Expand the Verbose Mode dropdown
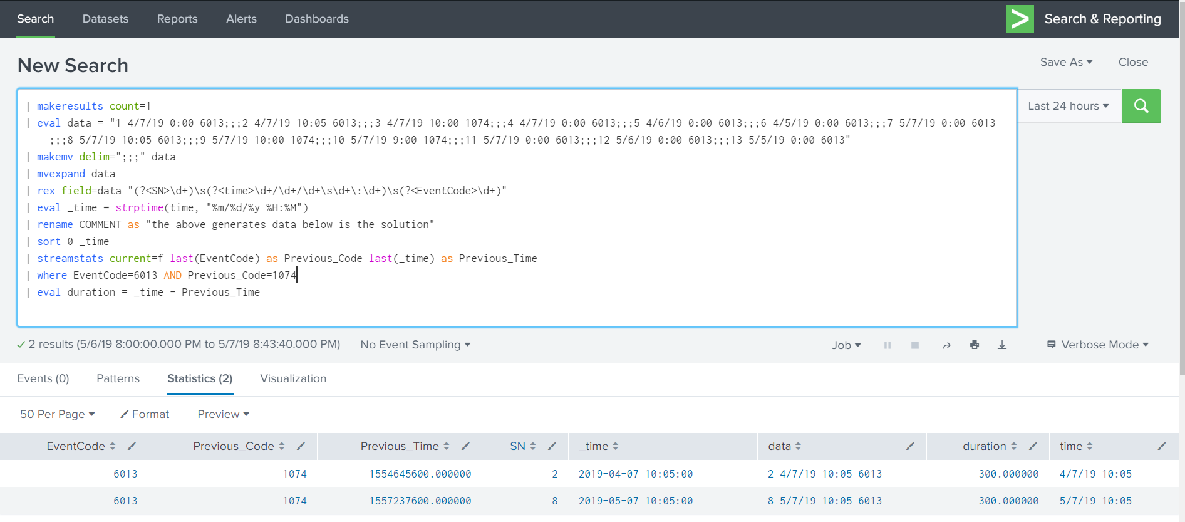The width and height of the screenshot is (1185, 522). (x=1098, y=345)
